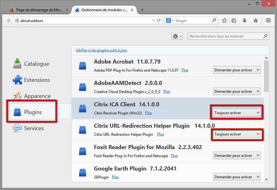
Task: Click the search magnifier in the Google box
Action: point(214,20)
